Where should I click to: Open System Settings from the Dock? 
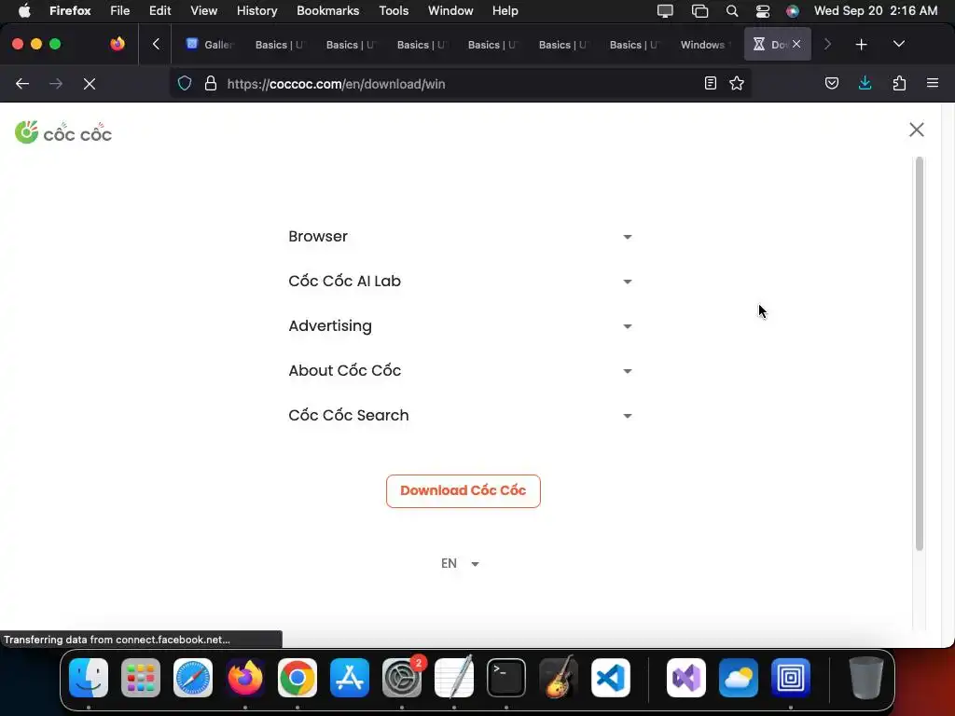tap(402, 678)
